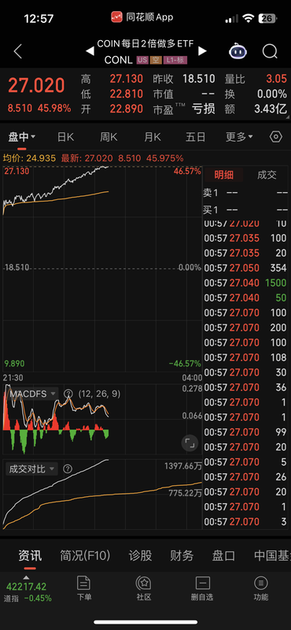Tap the 27.020 current price
The height and width of the screenshot is (630, 291).
(36, 86)
